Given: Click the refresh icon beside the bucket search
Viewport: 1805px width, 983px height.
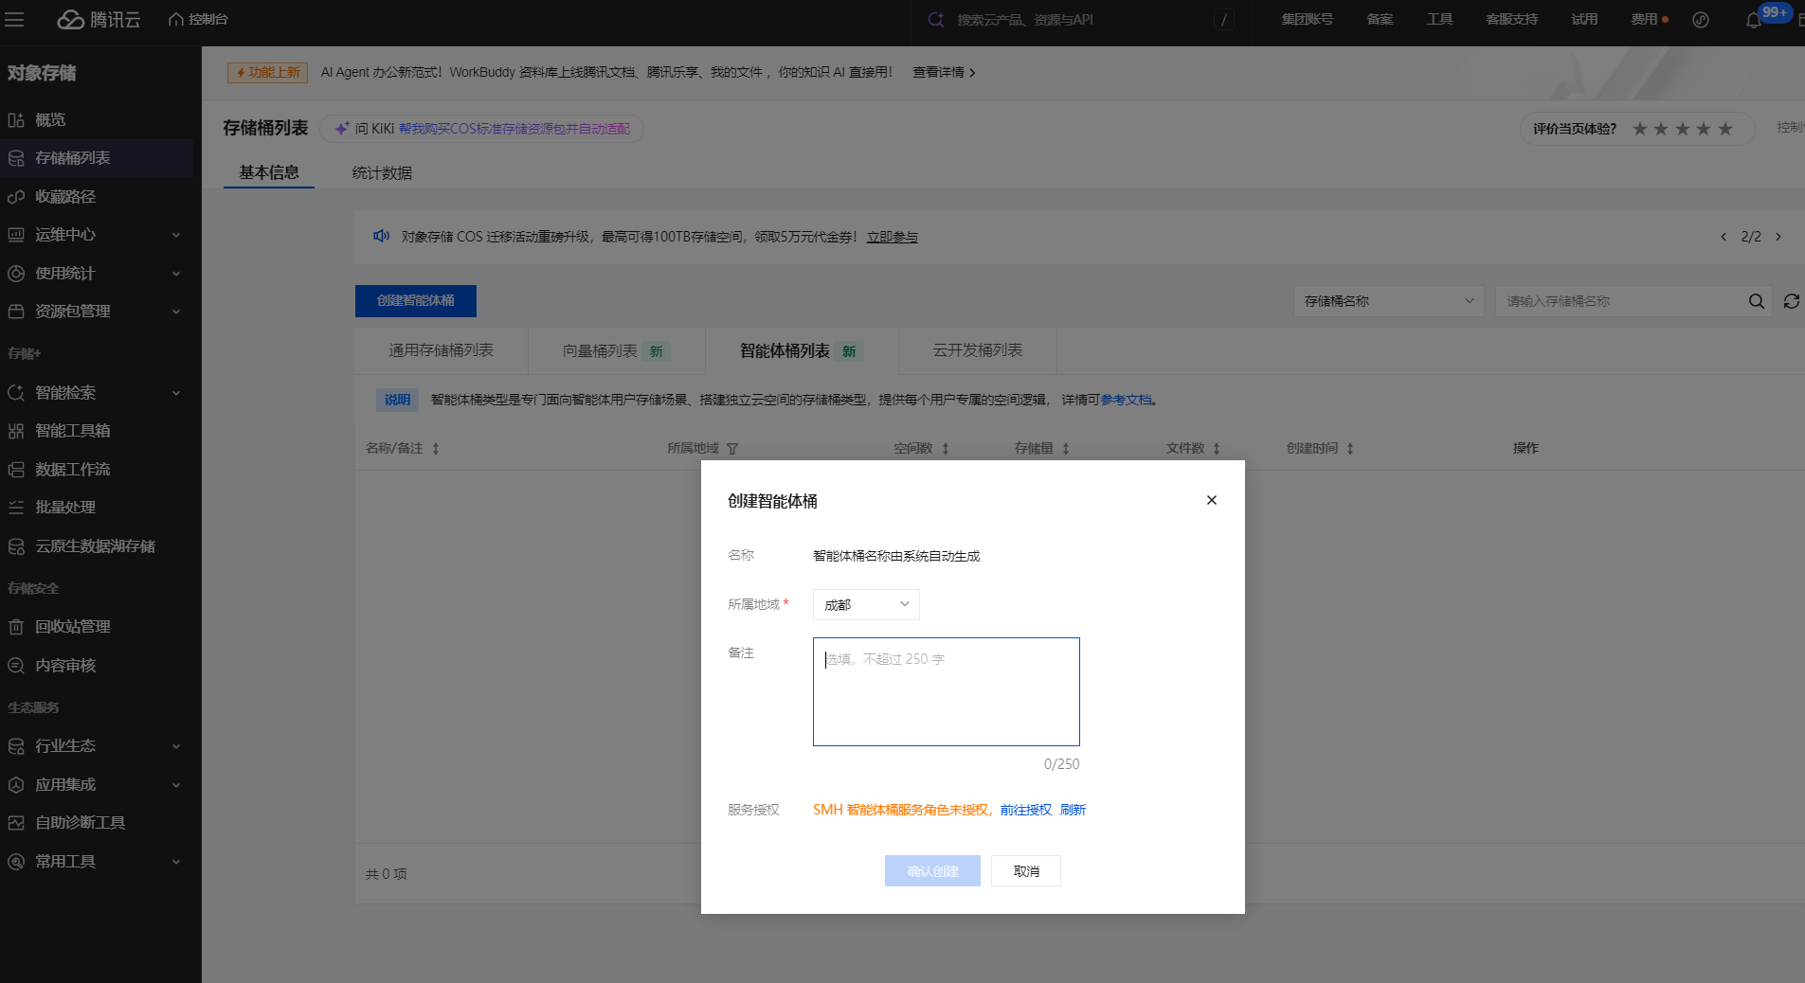Looking at the screenshot, I should tap(1791, 301).
